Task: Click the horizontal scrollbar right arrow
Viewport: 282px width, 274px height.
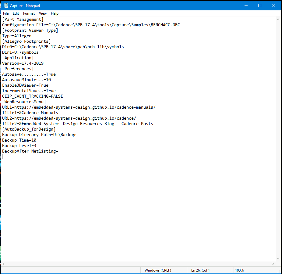Action: [273, 264]
